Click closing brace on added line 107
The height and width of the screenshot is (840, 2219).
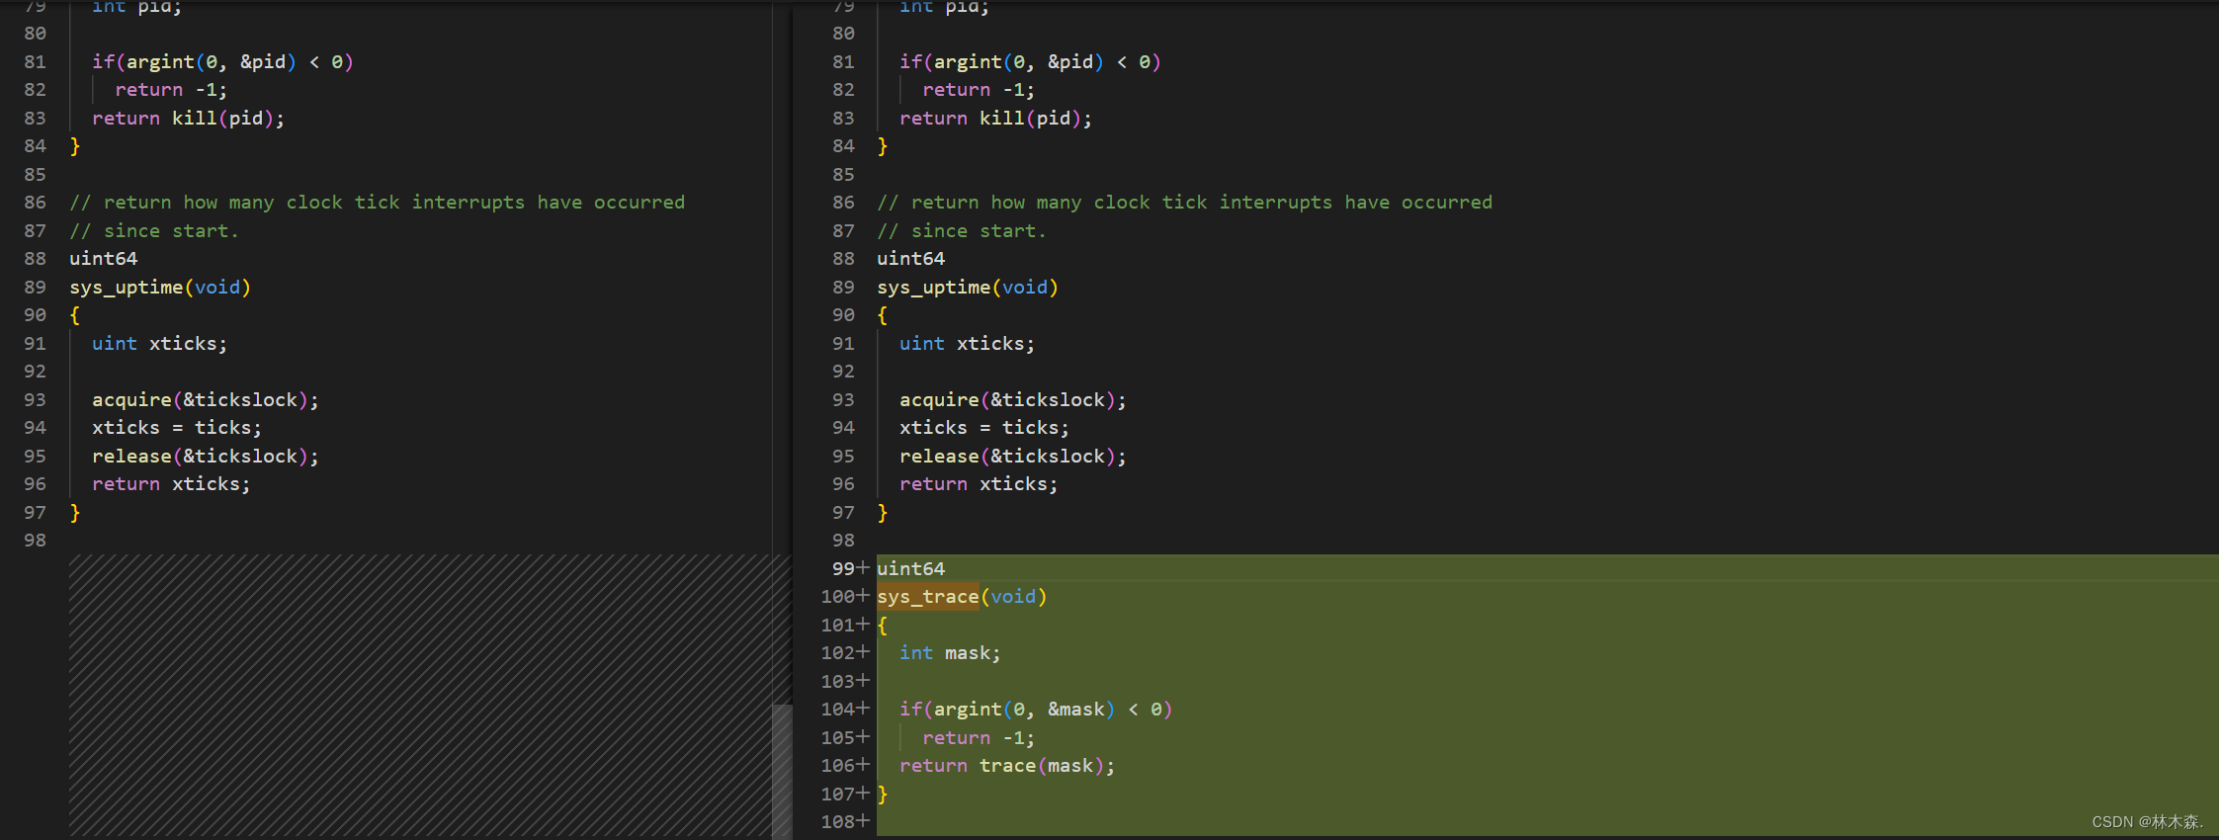click(x=883, y=794)
